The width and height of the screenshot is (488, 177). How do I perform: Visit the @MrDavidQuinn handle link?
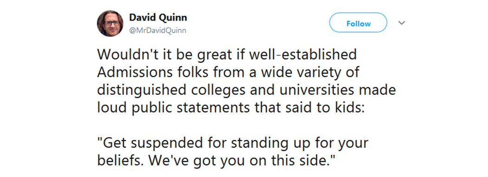click(157, 31)
